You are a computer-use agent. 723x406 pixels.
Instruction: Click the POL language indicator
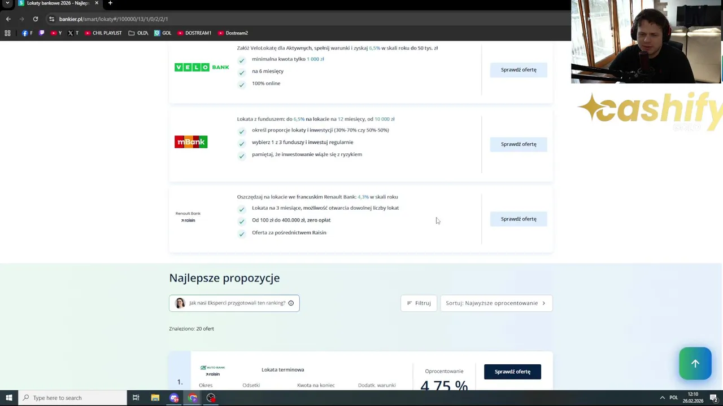673,398
